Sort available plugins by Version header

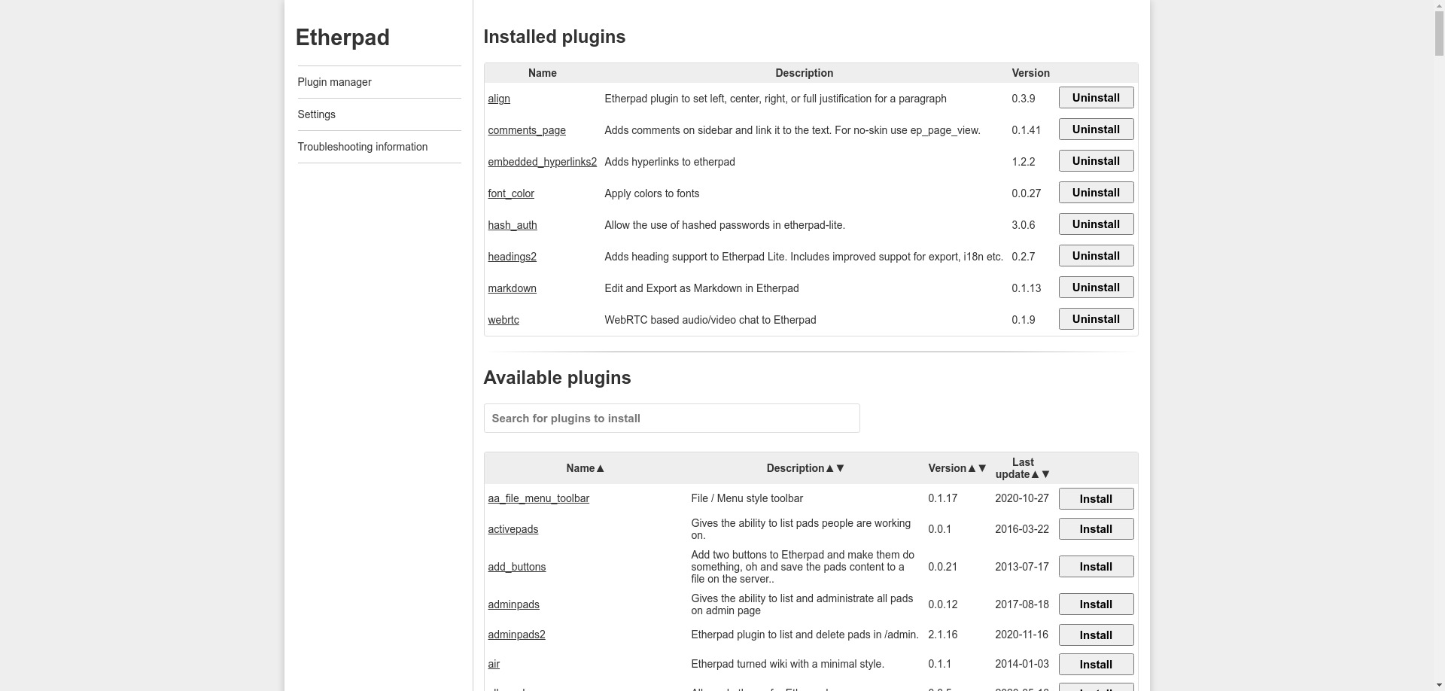(x=957, y=468)
